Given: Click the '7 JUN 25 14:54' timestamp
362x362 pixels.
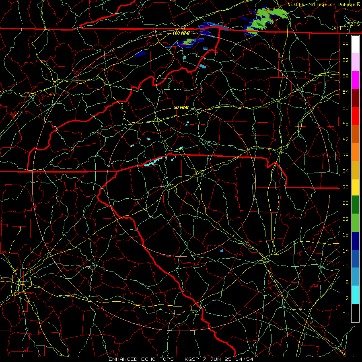Looking at the screenshot, I should click(228, 359).
